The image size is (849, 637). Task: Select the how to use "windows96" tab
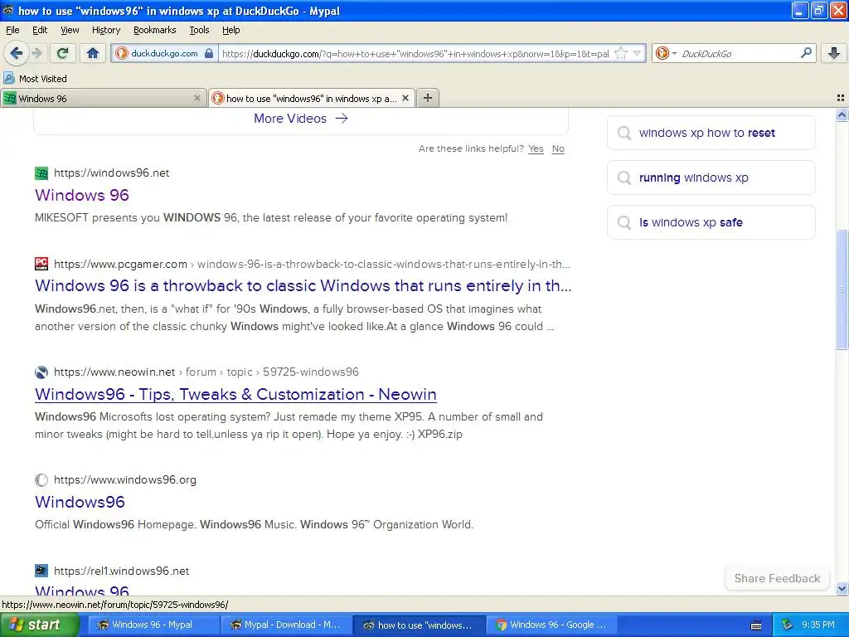312,98
